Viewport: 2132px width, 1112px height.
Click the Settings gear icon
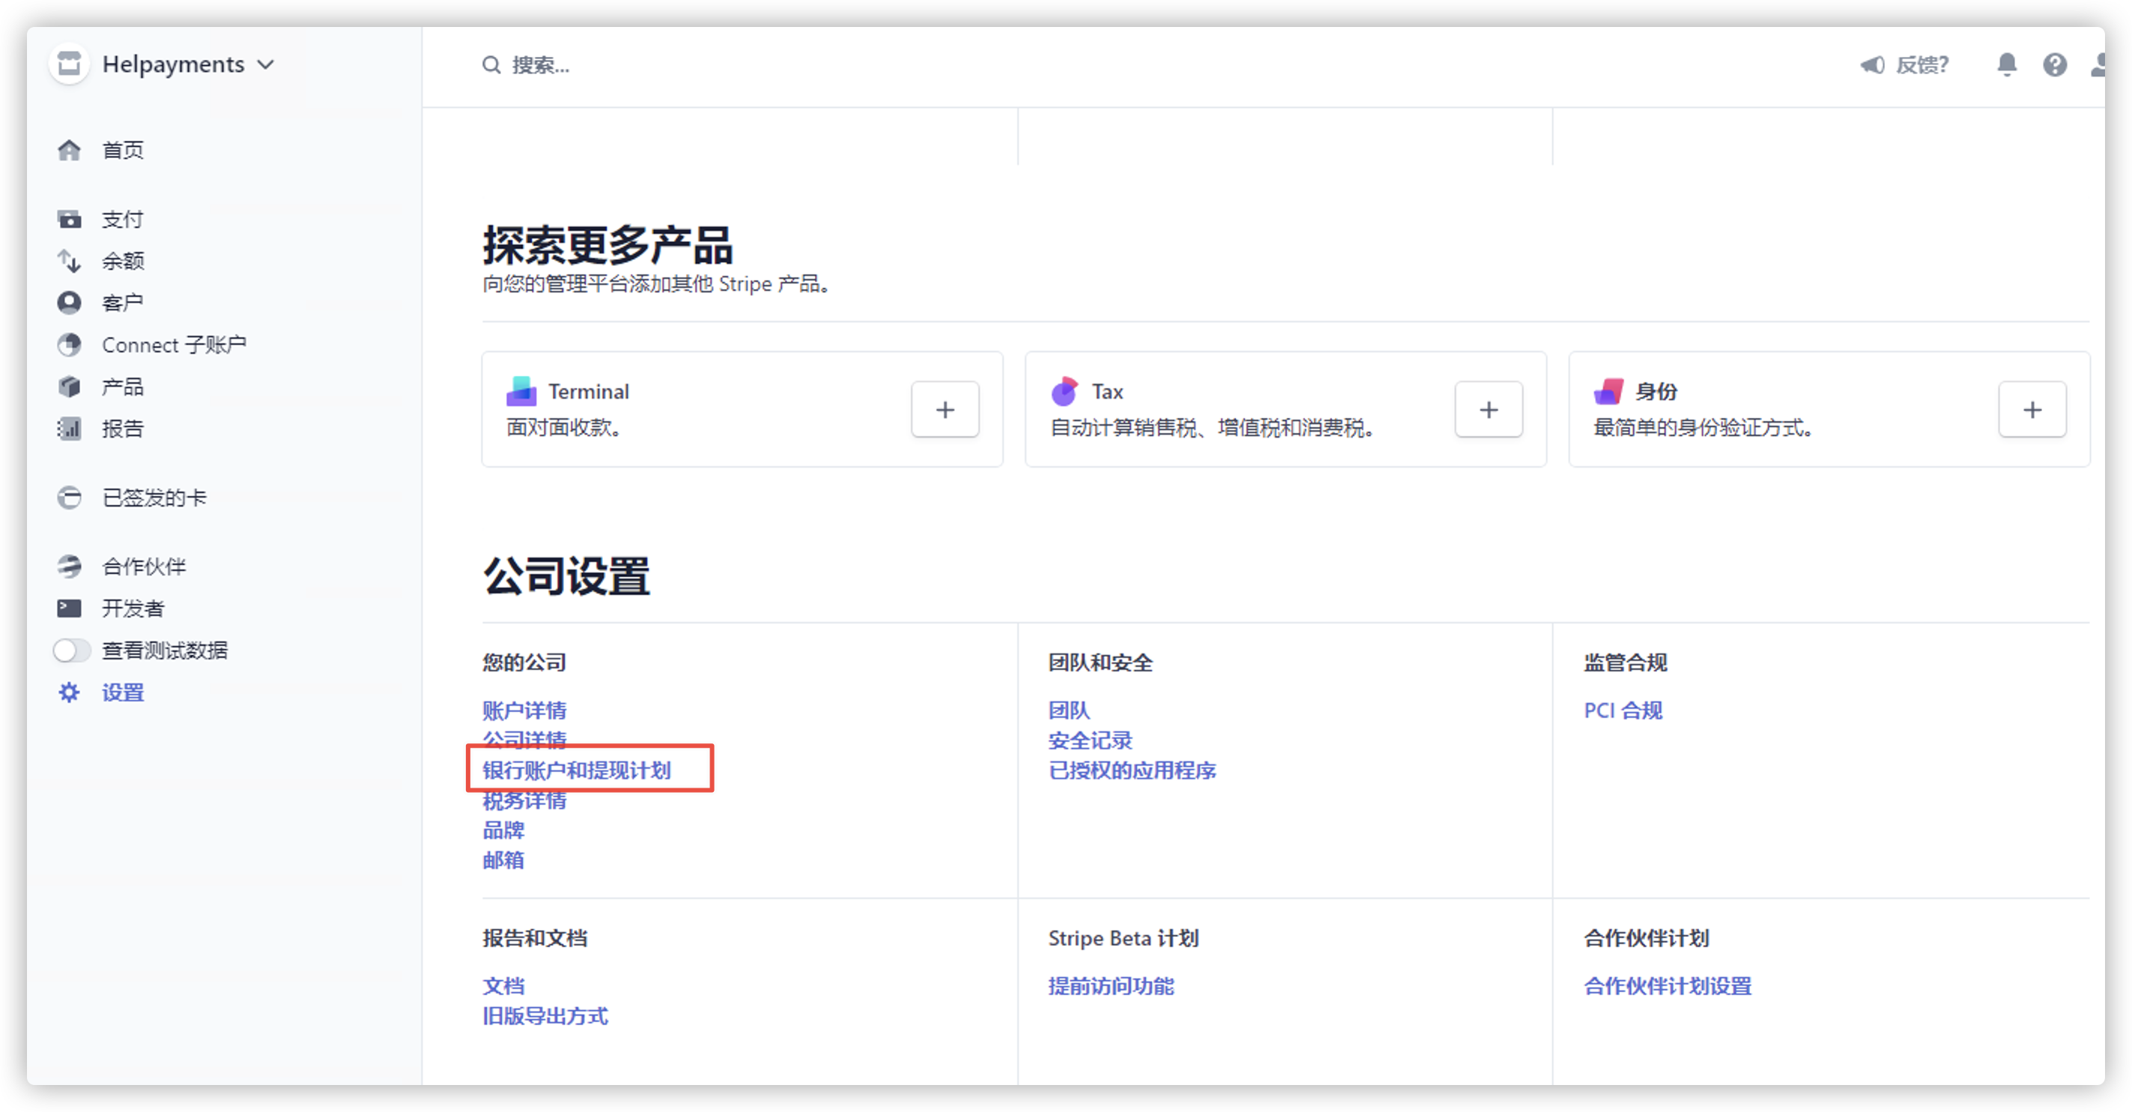tap(70, 692)
